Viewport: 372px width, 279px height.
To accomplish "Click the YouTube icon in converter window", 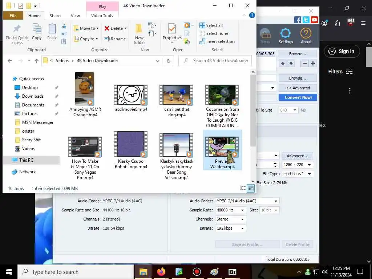I will coord(314,20).
